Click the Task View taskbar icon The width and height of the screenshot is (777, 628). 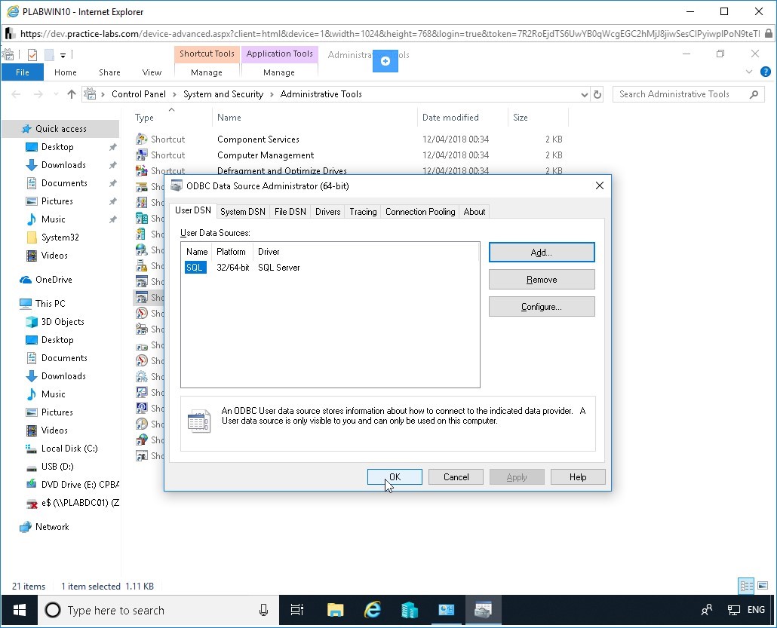click(296, 610)
